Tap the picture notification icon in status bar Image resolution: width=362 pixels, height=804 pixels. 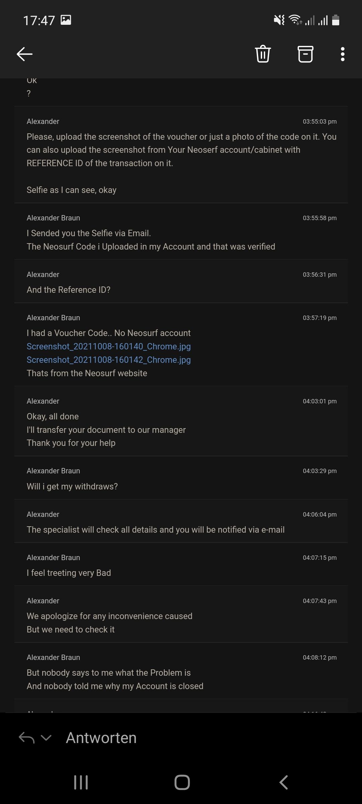coord(66,20)
